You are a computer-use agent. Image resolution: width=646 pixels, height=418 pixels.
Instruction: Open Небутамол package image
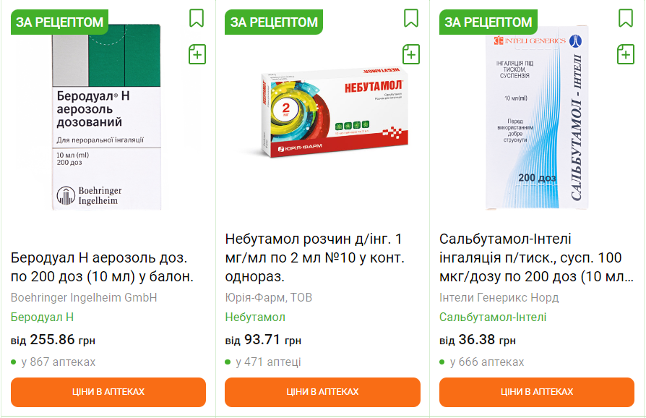click(x=322, y=116)
